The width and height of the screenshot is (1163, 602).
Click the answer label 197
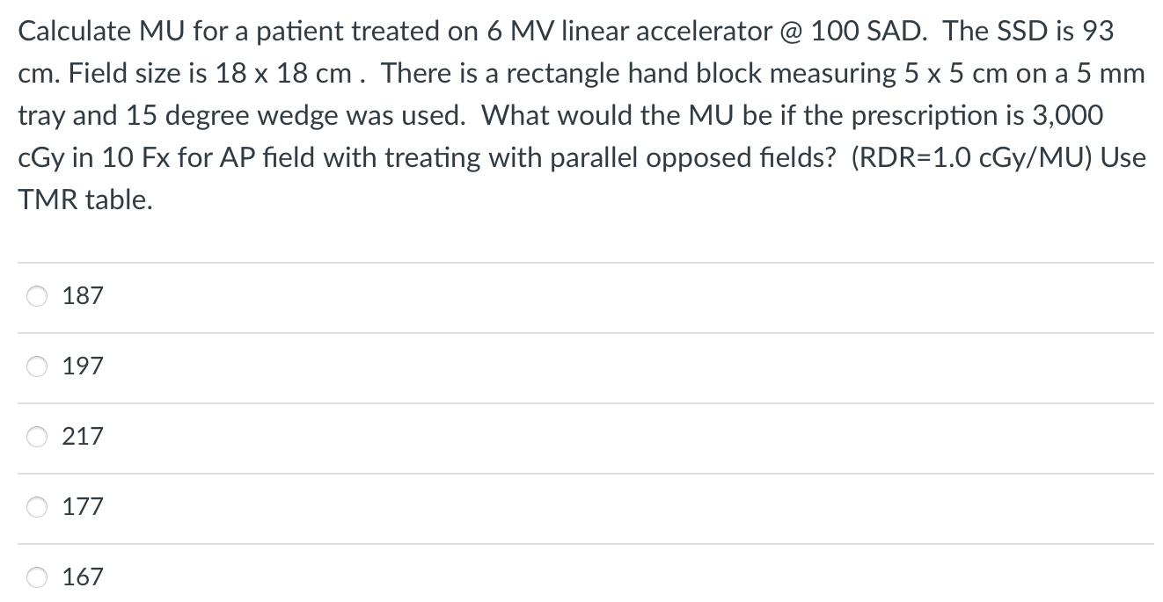click(x=83, y=366)
